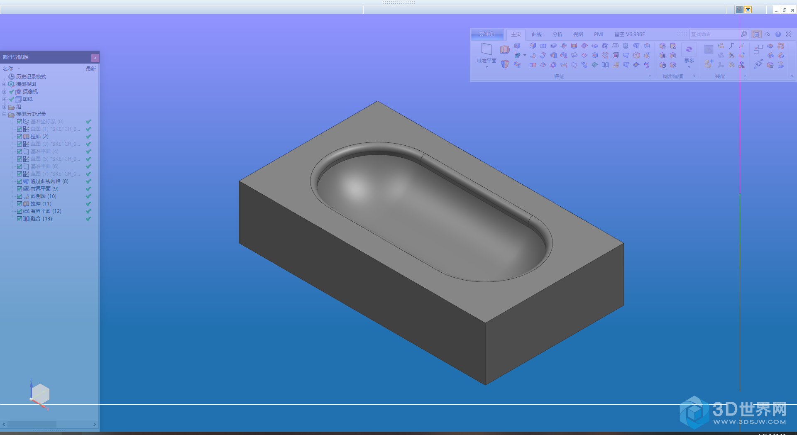
Task: Switch to the 分析 ribbon tab
Action: click(x=557, y=34)
